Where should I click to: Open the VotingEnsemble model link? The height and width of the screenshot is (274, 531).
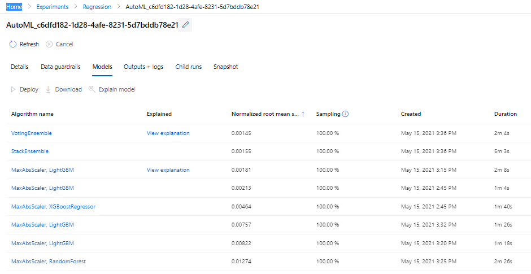tap(32, 133)
